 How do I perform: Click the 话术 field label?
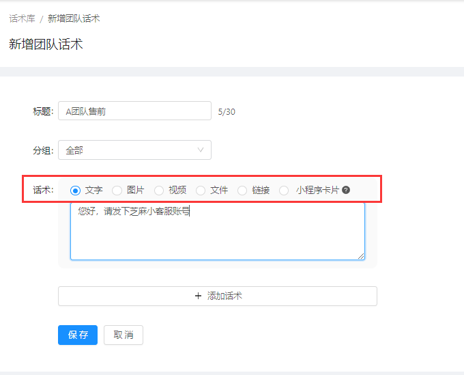tap(43, 190)
